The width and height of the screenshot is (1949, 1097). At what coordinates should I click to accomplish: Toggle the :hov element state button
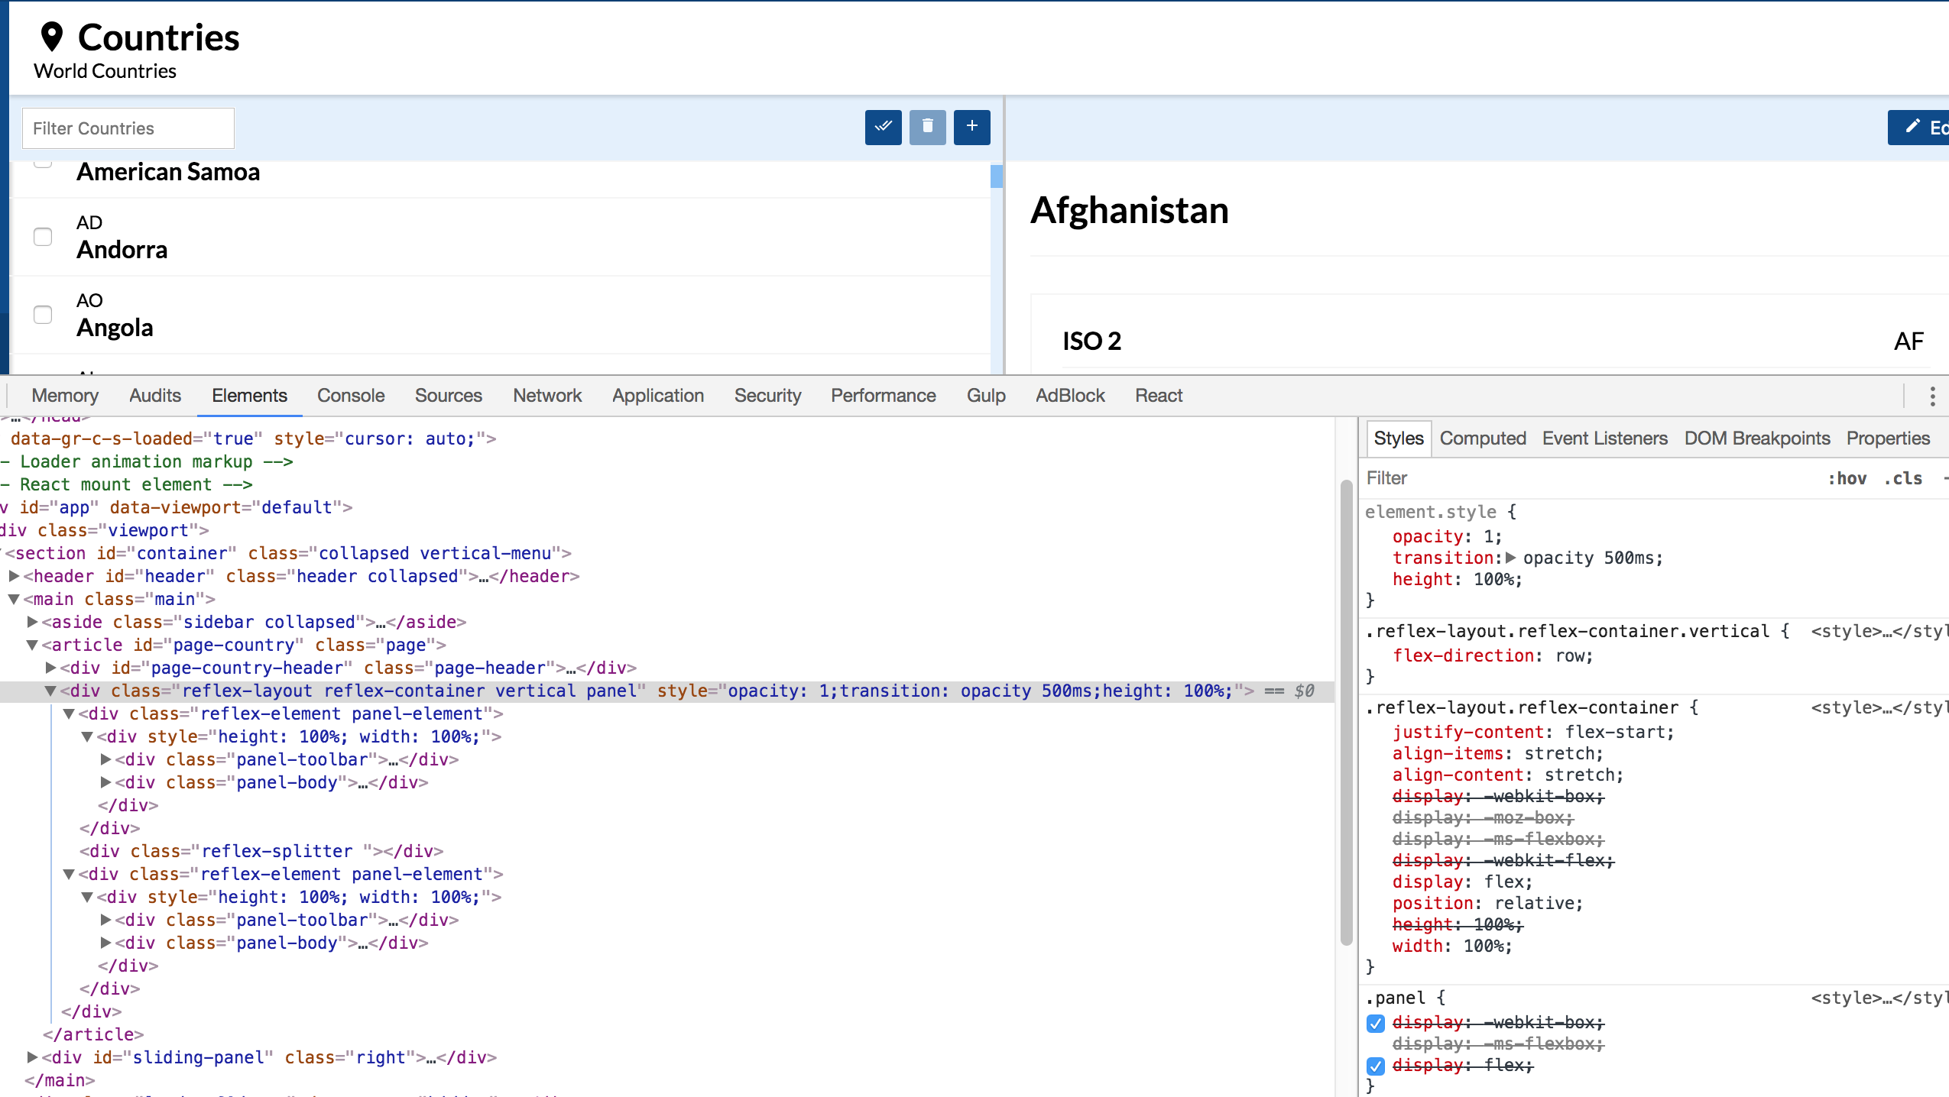[1847, 478]
